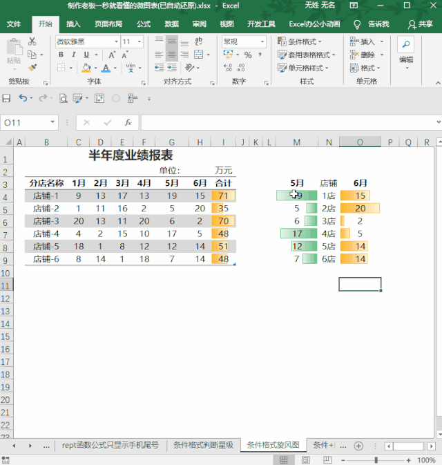This screenshot has width=442, height=465.
Task: Switch to the Formulas tab
Action: [x=144, y=24]
